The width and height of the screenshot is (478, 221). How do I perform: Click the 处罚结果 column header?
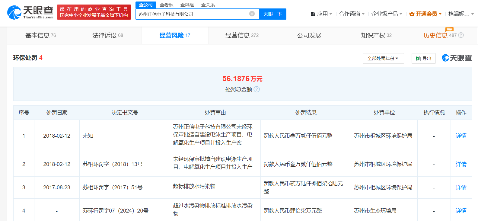tap(306, 113)
